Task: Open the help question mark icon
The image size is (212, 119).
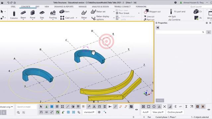Action: (175, 3)
